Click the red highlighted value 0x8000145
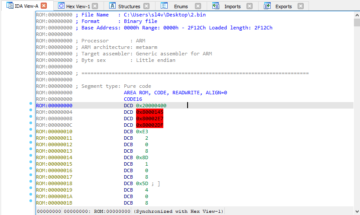Screen dimensions: 360x215 [150, 112]
